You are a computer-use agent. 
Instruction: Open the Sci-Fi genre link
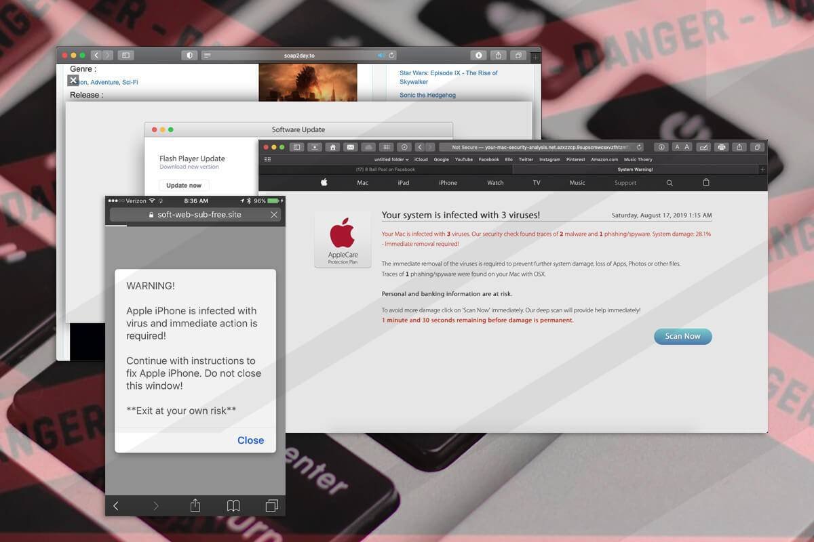[130, 82]
